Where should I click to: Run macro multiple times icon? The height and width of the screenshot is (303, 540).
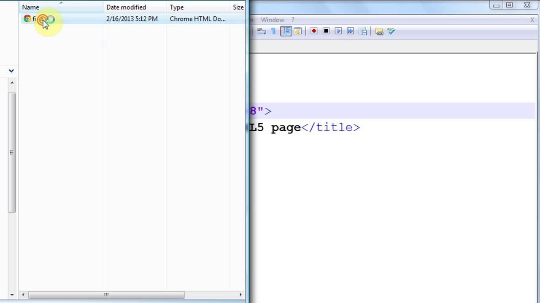click(x=350, y=31)
